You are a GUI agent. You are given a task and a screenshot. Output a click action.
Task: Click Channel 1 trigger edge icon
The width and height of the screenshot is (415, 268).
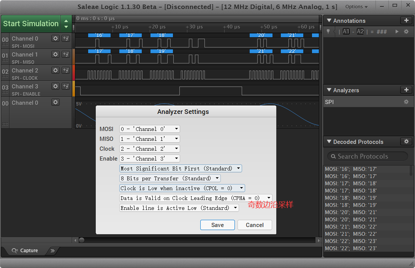click(66, 54)
